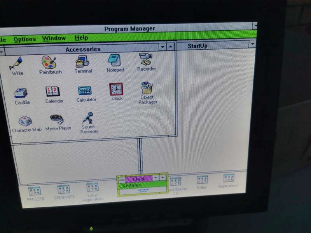Click the Cardfile icon

coord(21,93)
